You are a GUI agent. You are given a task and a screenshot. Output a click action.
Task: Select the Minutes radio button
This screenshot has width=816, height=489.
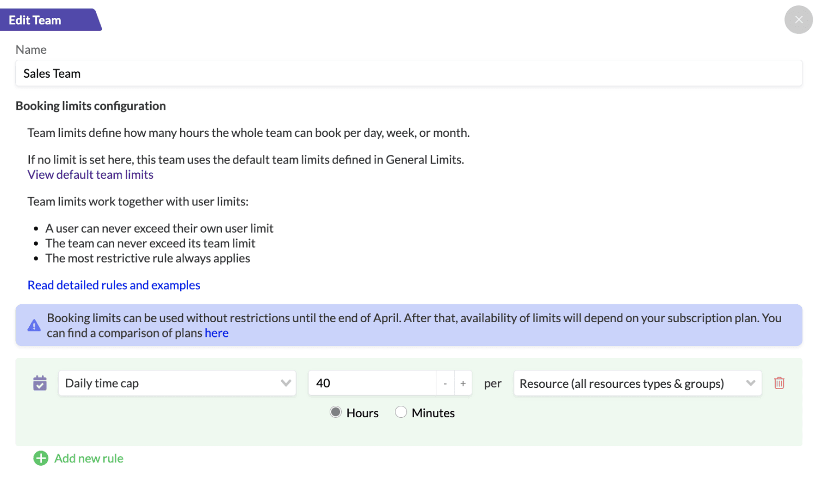(x=401, y=412)
